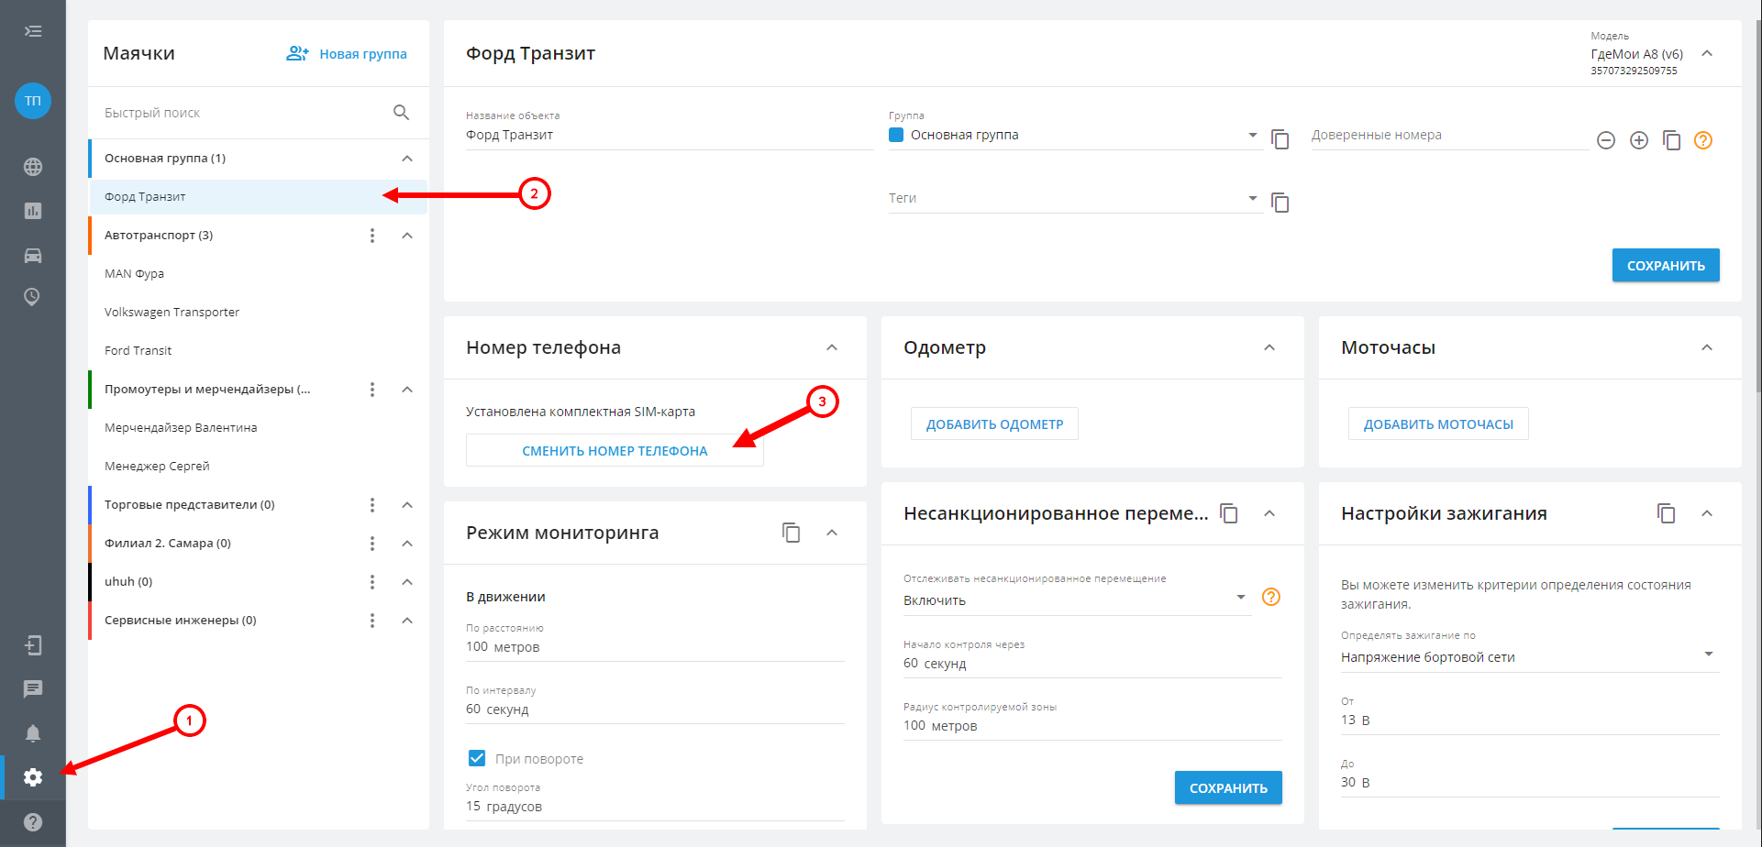Open the reports chart icon
Viewport: 1762px width, 847px height.
[x=33, y=211]
